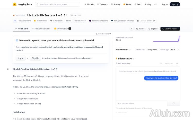Focus the 'Your sentence here...' input field
Screen dimensions: 193x120
pyautogui.click(x=141, y=103)
